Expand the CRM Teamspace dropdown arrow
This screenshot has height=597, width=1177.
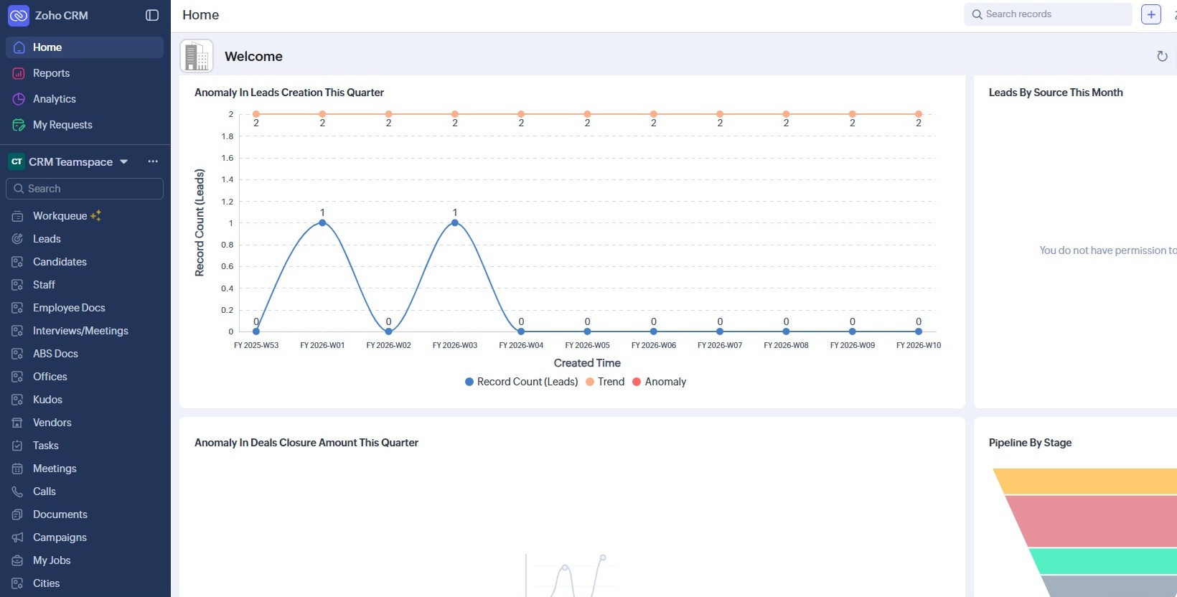[124, 161]
